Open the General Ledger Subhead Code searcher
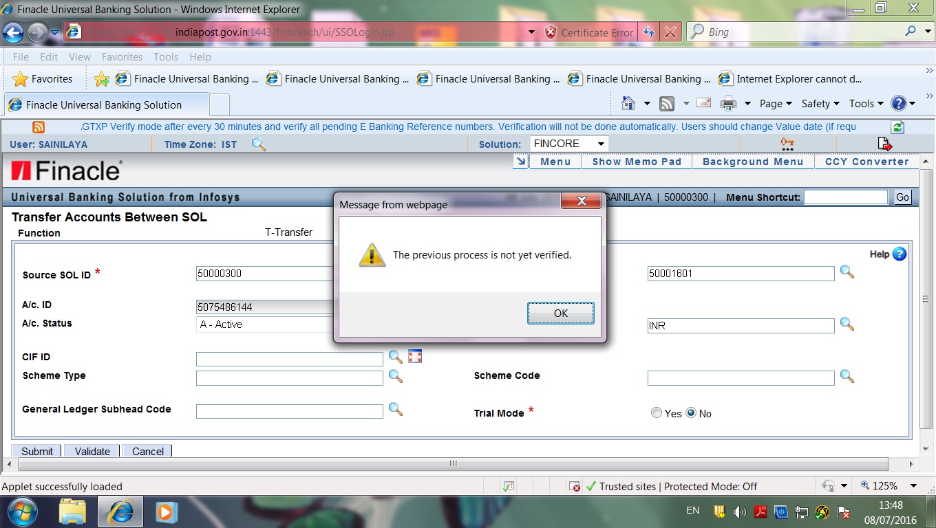 (x=396, y=410)
